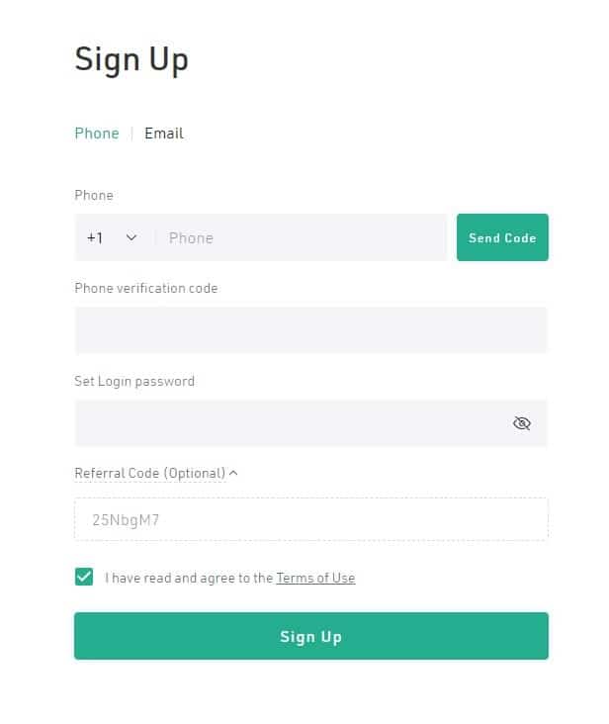Click the Set Login password field
609x724 pixels.
pos(287,423)
